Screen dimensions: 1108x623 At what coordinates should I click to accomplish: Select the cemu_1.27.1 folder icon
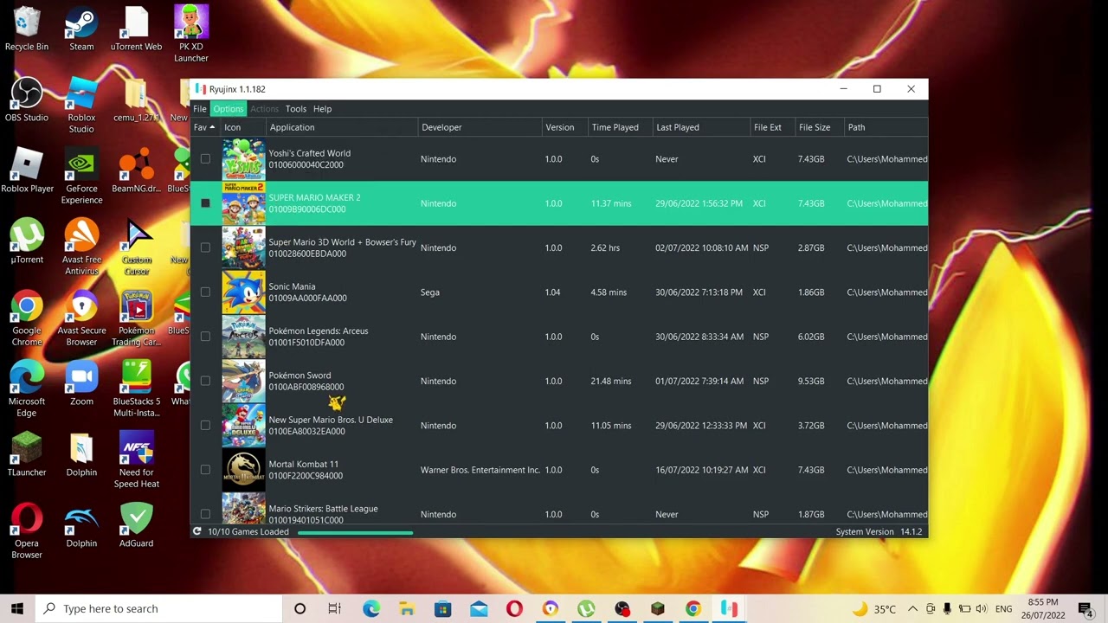[x=137, y=100]
